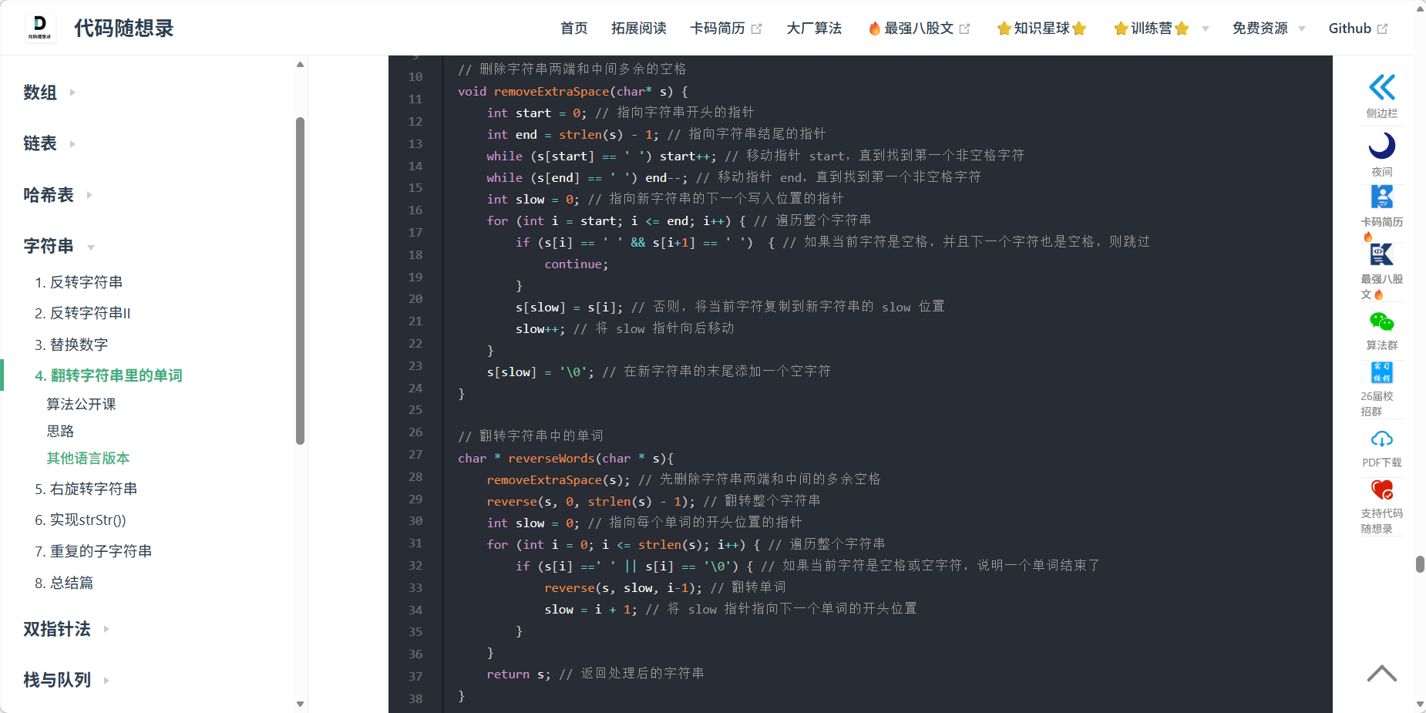Click the 'continue;' statement on line 19

577,264
